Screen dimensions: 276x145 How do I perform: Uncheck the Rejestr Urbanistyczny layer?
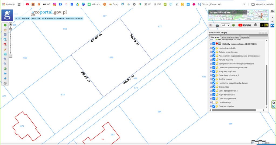pyautogui.click(x=214, y=52)
